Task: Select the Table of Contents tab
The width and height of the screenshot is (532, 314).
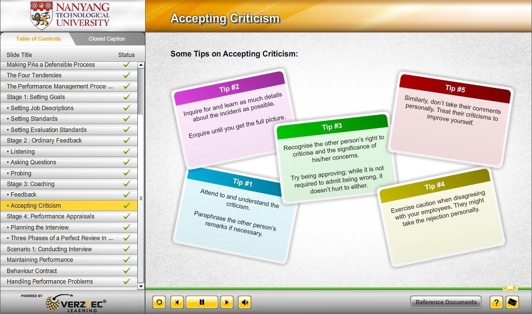Action: [38, 39]
